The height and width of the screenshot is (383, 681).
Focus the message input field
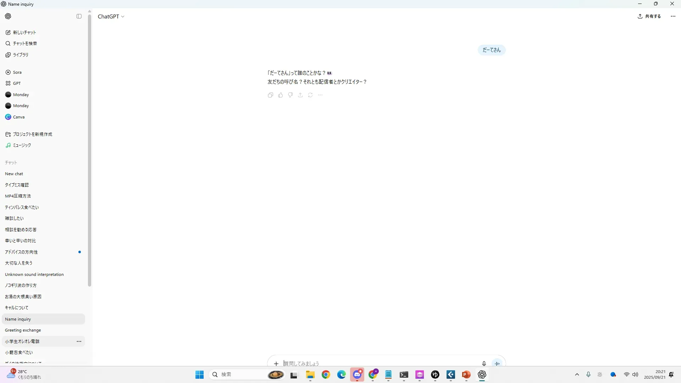click(380, 363)
